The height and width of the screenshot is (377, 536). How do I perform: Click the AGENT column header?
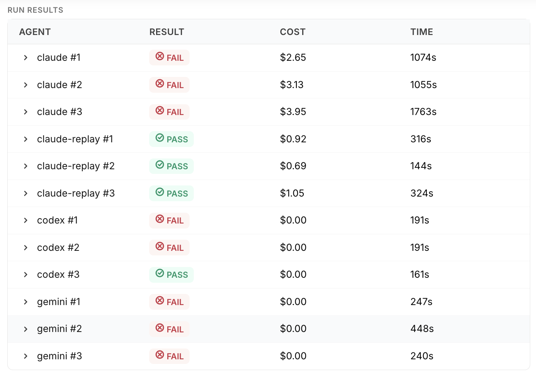point(35,32)
